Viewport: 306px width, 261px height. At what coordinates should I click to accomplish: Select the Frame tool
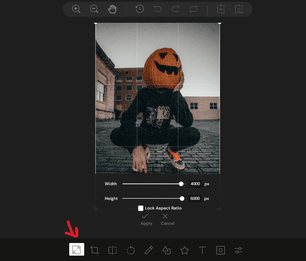click(220, 250)
